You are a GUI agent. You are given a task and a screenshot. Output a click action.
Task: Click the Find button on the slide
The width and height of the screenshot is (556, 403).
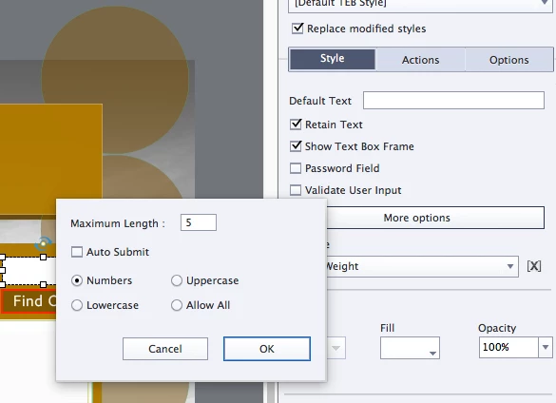[x=29, y=301]
